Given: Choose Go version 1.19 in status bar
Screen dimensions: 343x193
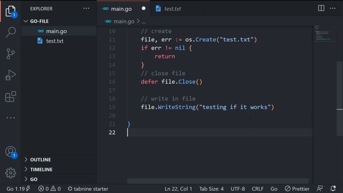Looking at the screenshot, I should [18, 189].
